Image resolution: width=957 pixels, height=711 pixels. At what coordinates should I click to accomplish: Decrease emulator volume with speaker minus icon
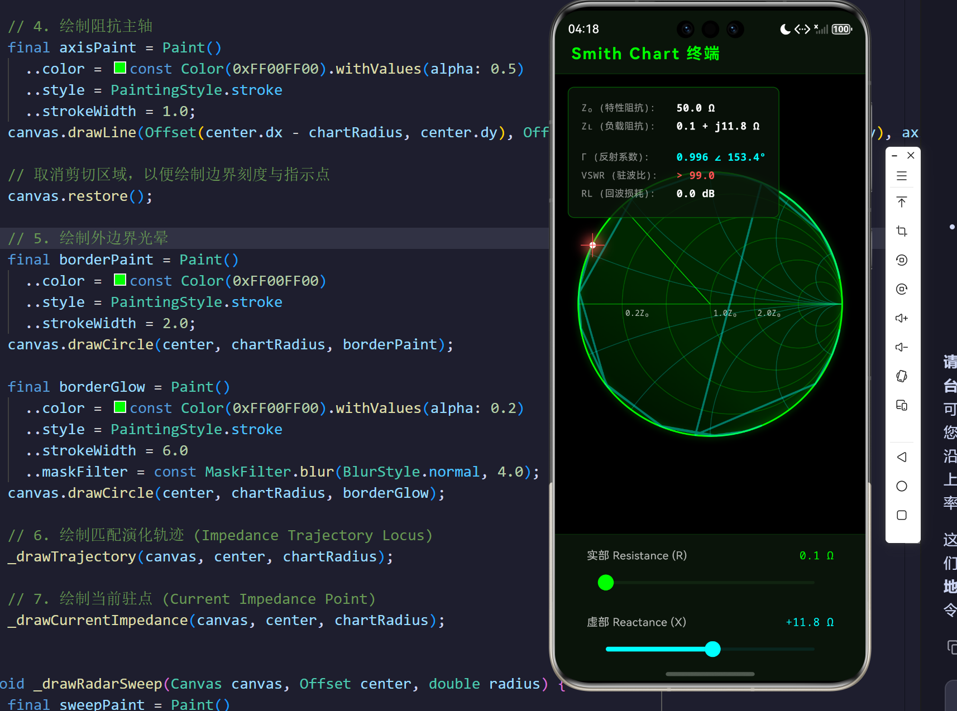[x=902, y=347]
